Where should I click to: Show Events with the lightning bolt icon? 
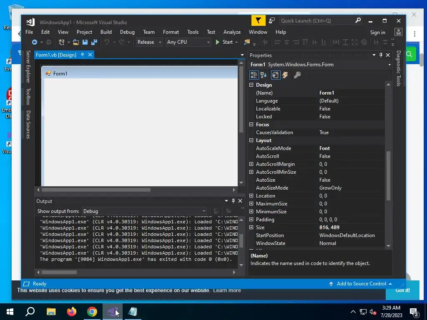285,75
